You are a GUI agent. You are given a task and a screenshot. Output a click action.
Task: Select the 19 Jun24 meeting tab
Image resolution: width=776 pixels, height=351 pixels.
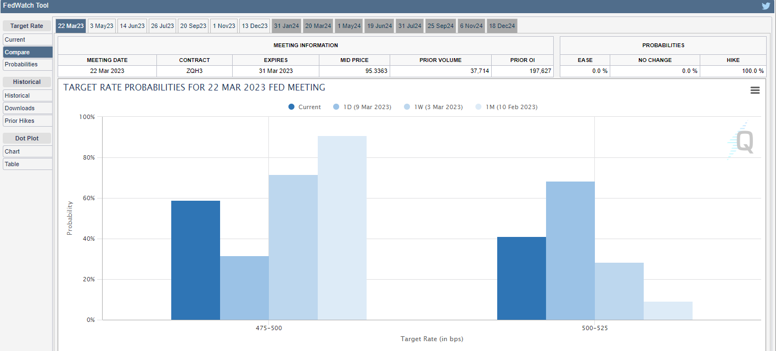click(x=380, y=26)
